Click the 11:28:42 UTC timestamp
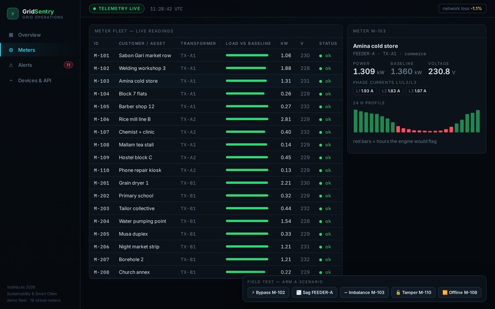Screen dimensions: 495x309 point(166,9)
